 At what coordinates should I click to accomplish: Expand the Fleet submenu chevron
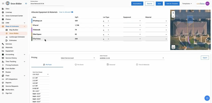point(24,76)
